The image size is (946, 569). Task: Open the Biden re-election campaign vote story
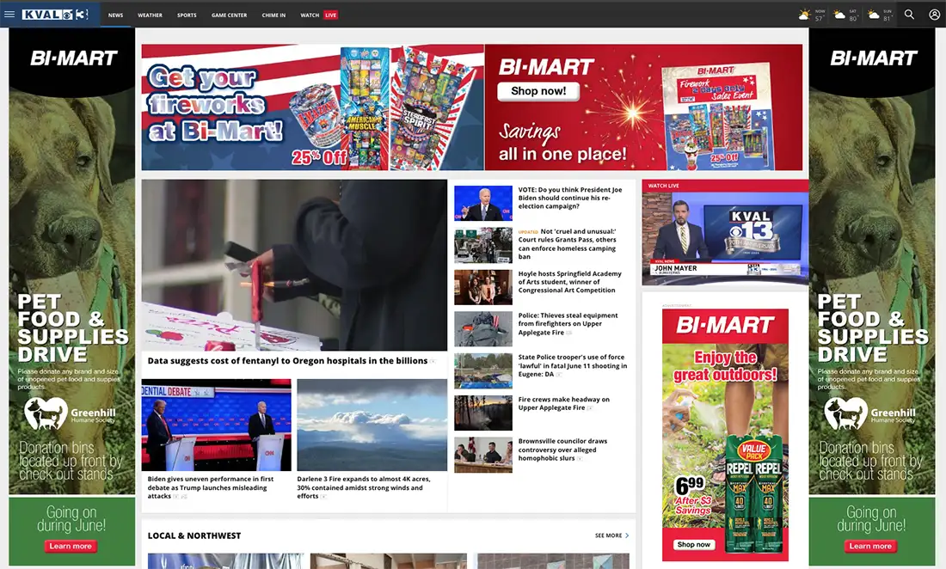coord(569,198)
